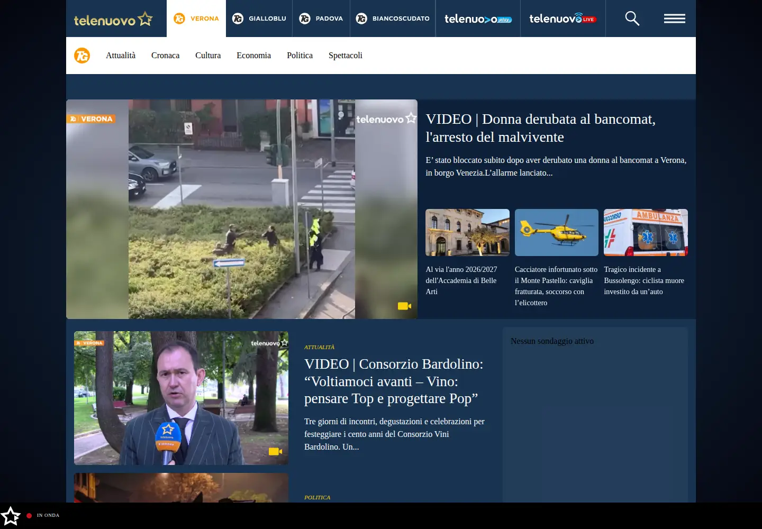The image size is (762, 529).
Task: Switch to the Gialloblu tab
Action: pos(259,19)
